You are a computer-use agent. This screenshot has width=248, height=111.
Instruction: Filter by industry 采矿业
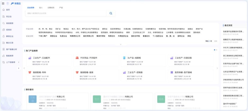click(58, 29)
